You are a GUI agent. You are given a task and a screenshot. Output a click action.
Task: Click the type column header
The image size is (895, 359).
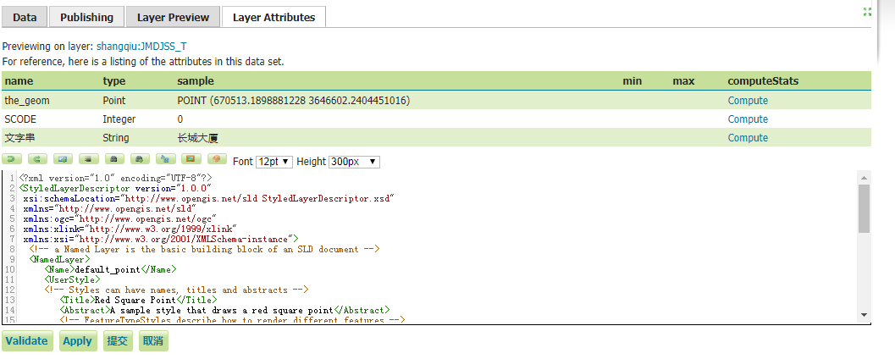point(114,81)
